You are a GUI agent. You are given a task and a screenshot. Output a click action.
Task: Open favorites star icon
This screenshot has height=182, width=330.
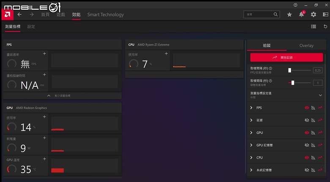[x=289, y=14]
